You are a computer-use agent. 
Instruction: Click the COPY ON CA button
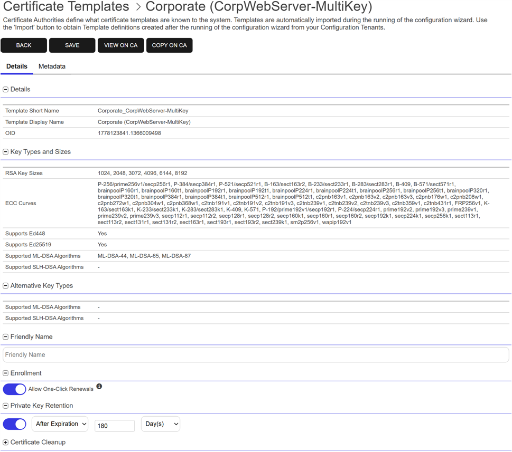[169, 45]
